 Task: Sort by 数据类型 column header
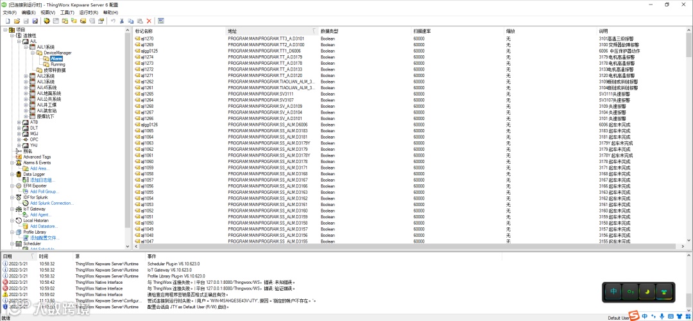[364, 31]
